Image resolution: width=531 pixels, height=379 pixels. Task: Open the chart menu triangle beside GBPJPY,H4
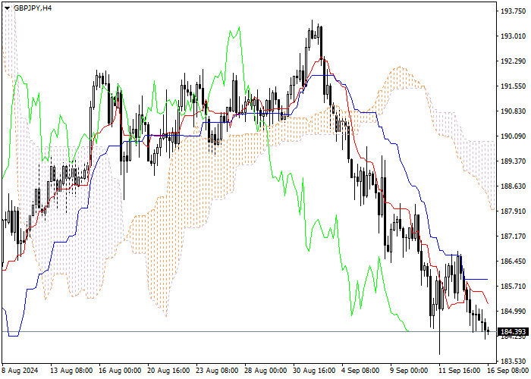point(7,8)
